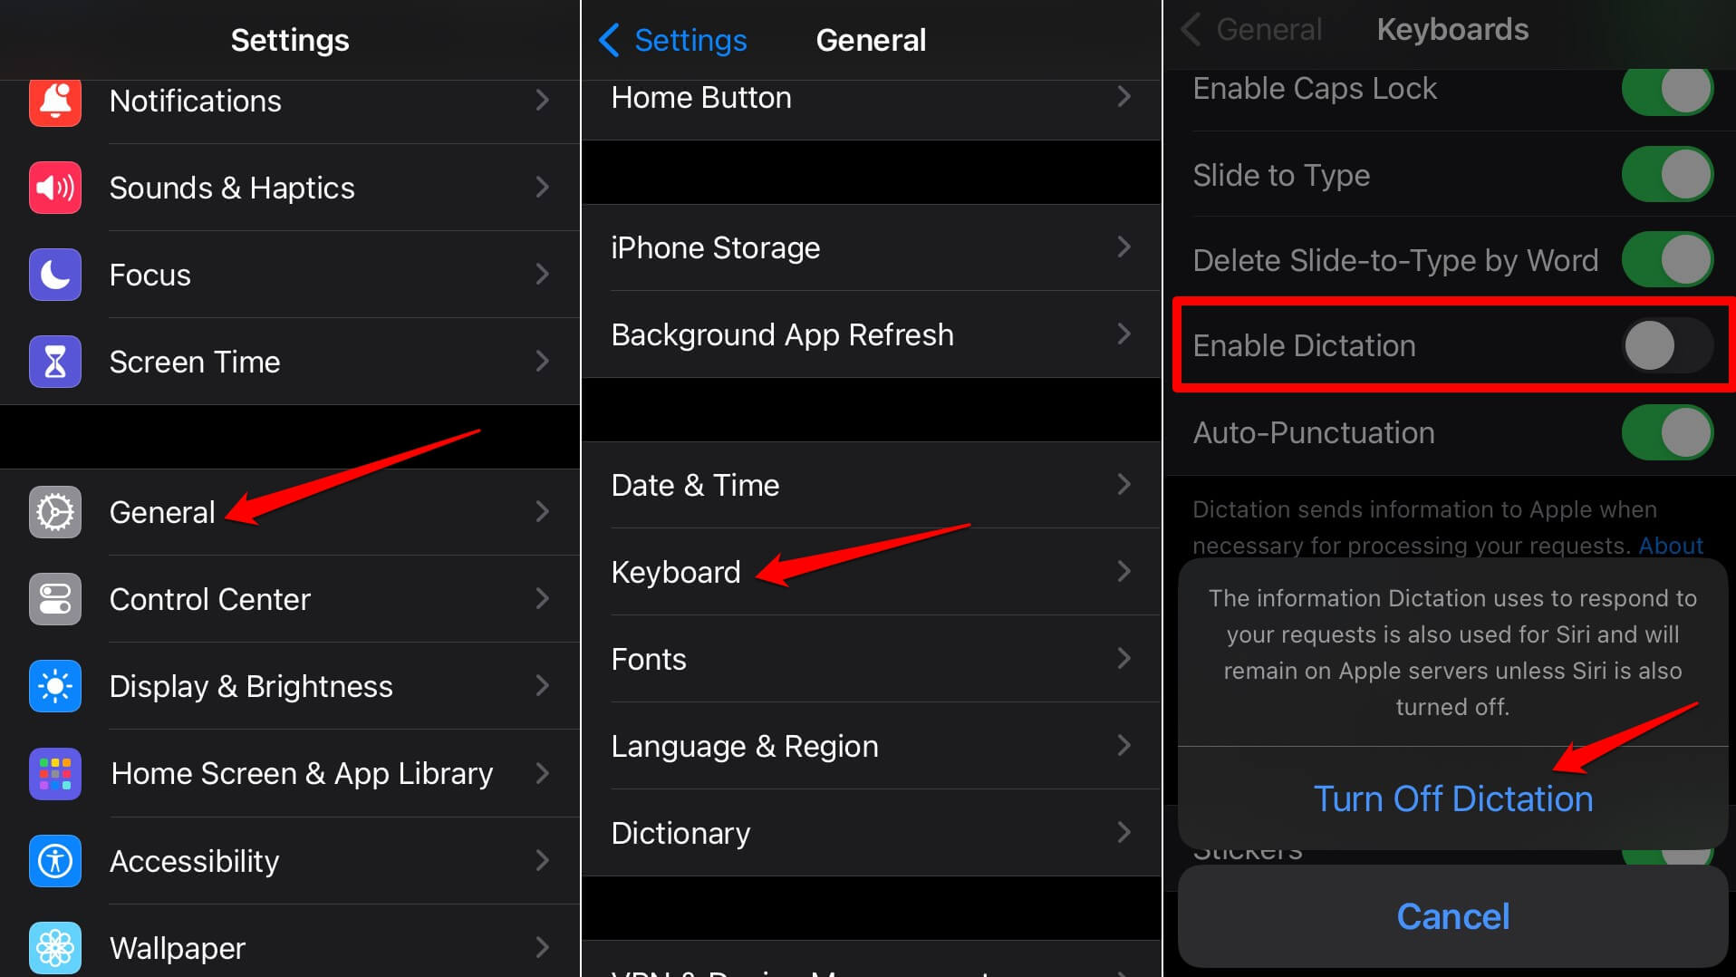Turn off Auto-Punctuation
This screenshot has width=1736, height=977.
tap(1667, 432)
